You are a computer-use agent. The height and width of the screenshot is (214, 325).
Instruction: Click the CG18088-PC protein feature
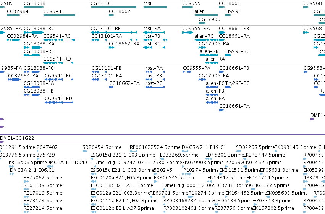(32, 72)
